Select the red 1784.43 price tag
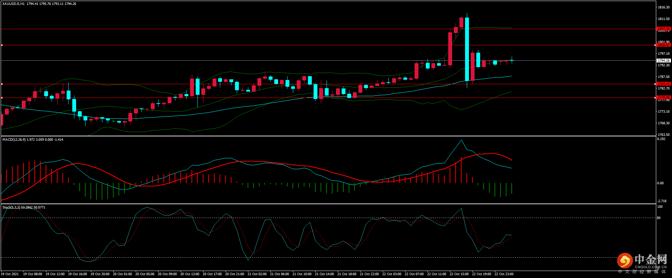672x278 pixels. (664, 84)
